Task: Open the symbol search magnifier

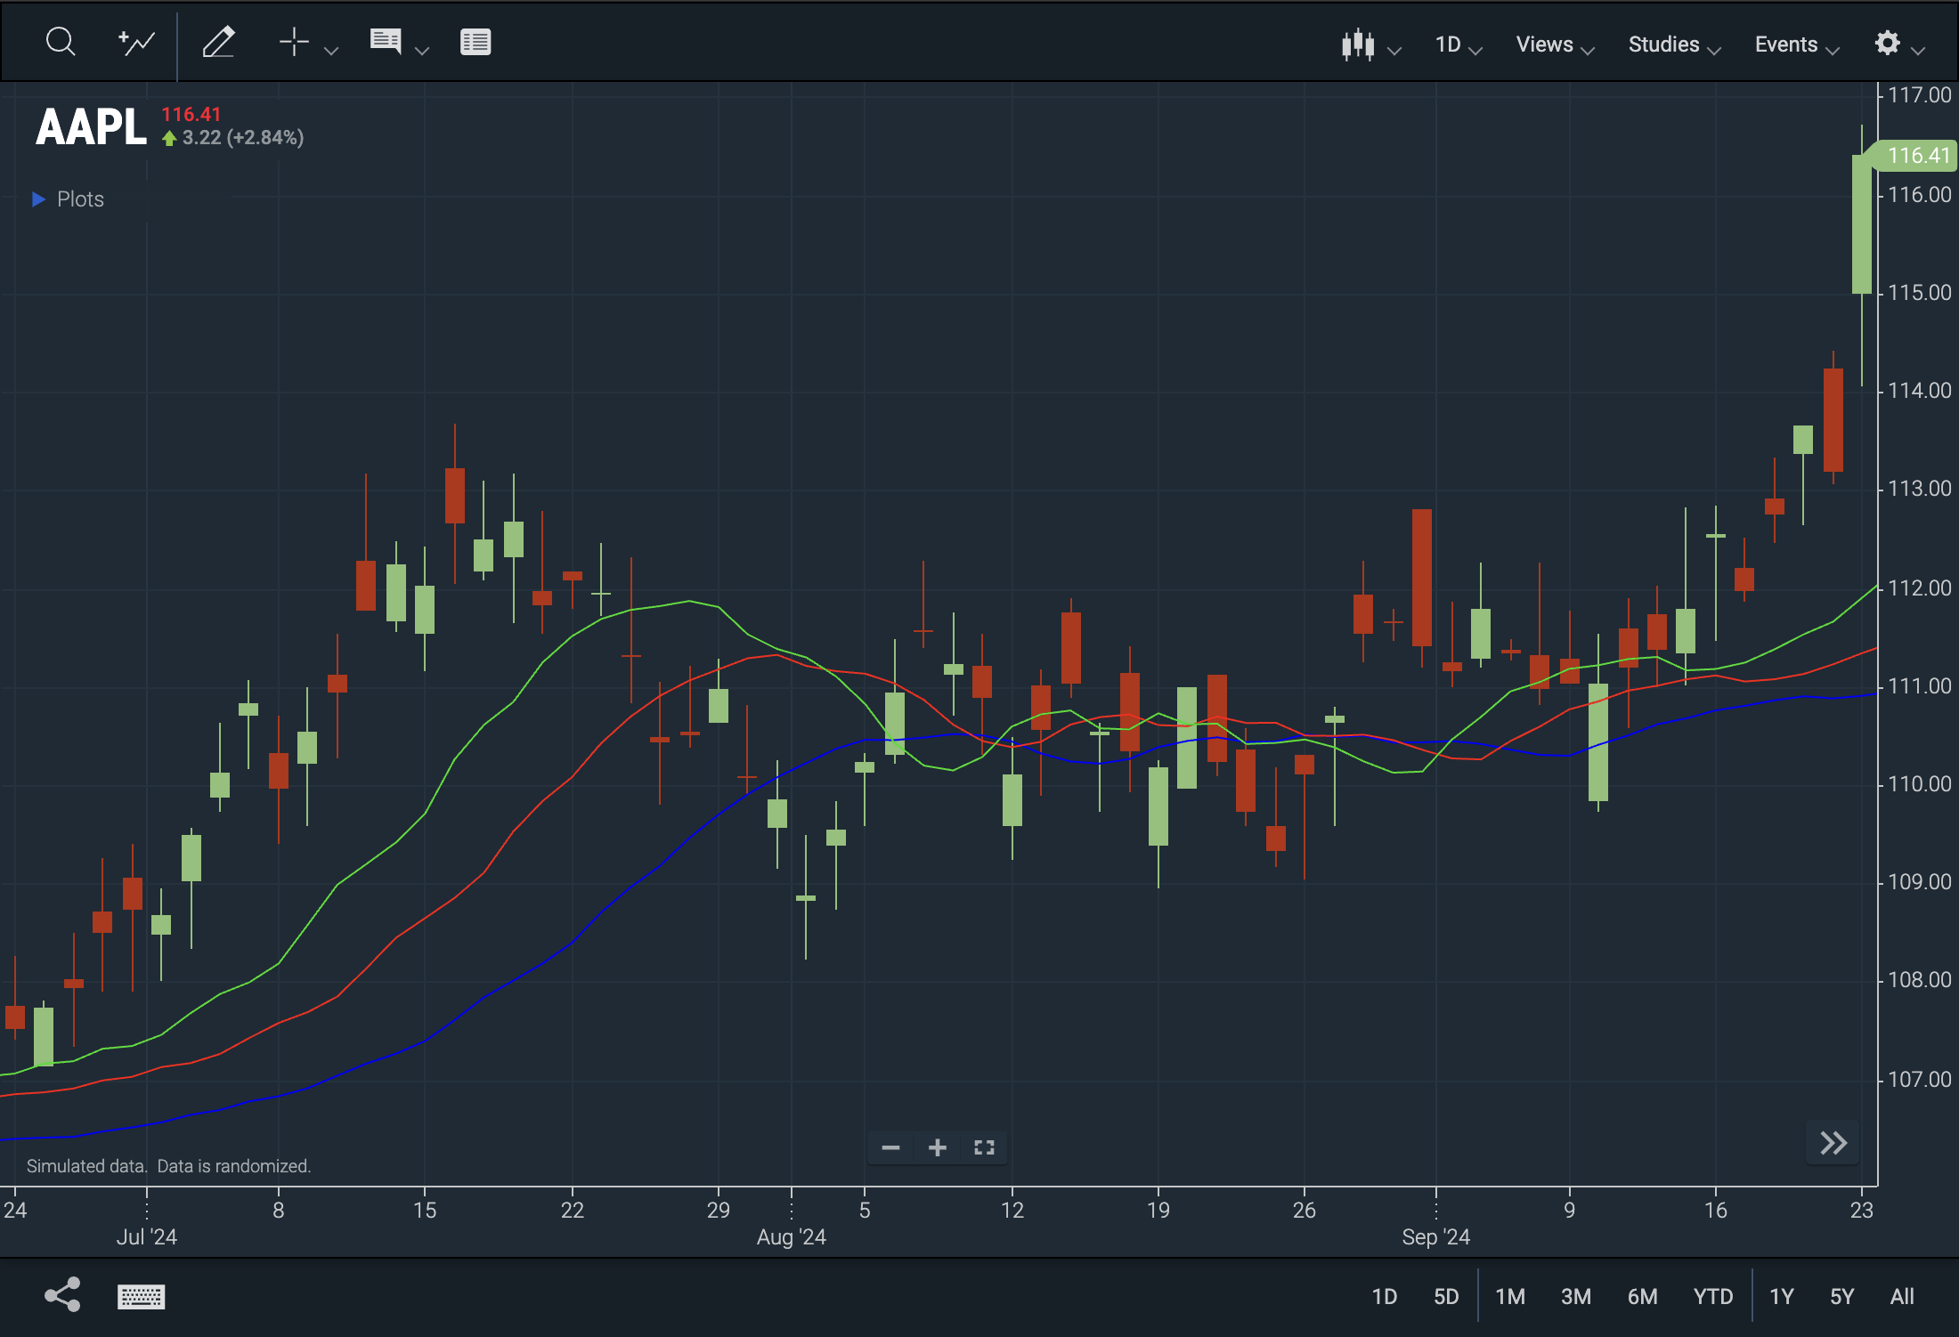Action: [61, 42]
